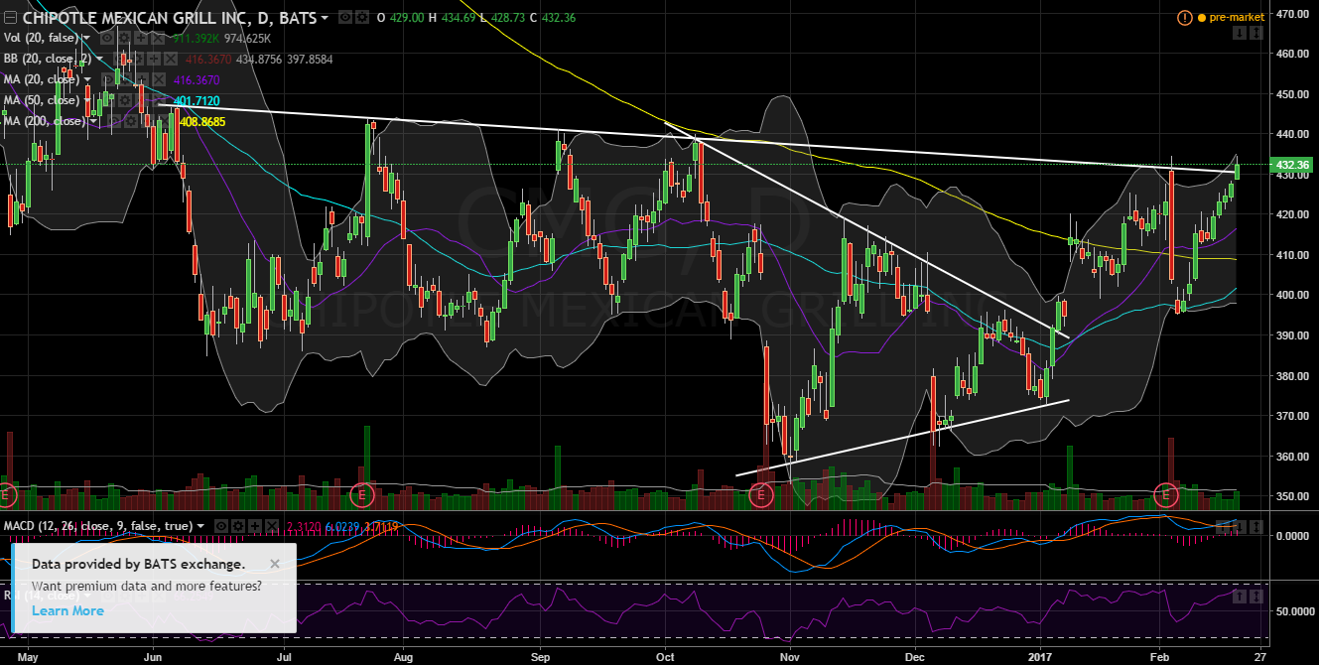Expand the MA (50, close) dropdown arrow
The width and height of the screenshot is (1319, 665).
tap(87, 100)
